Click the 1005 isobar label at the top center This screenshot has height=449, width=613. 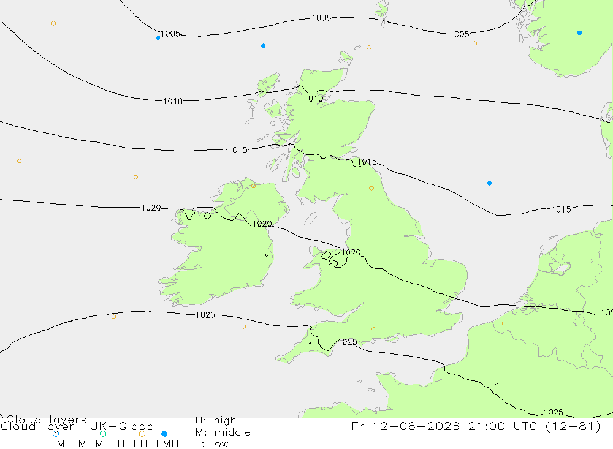point(321,18)
